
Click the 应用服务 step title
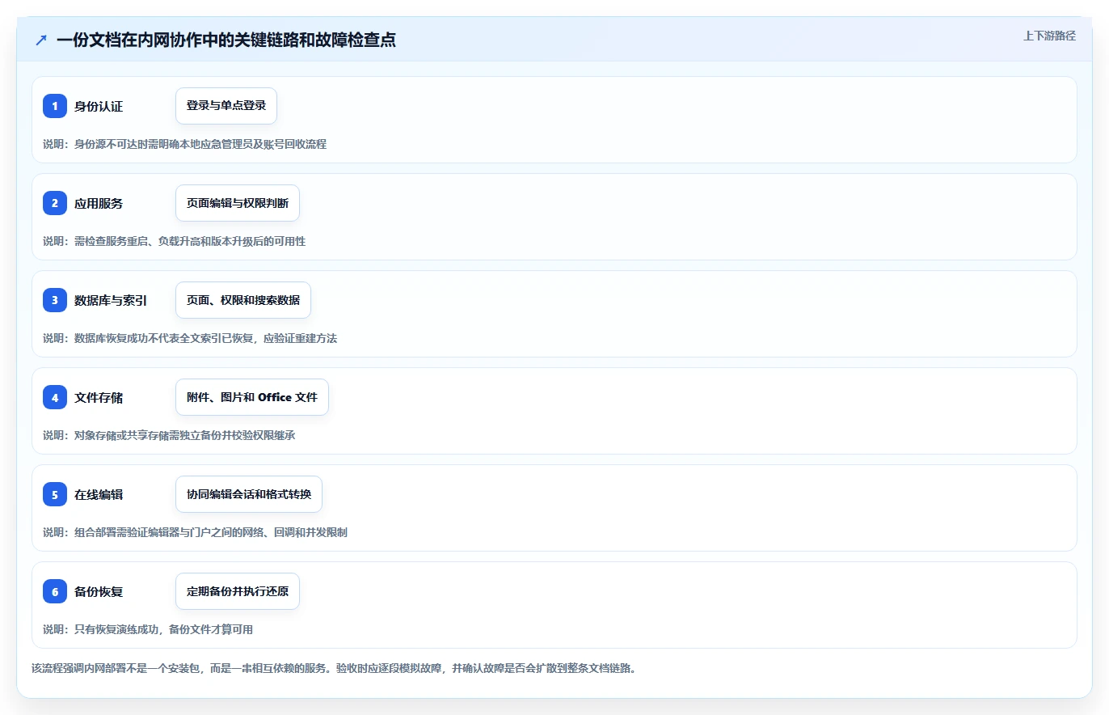point(99,203)
